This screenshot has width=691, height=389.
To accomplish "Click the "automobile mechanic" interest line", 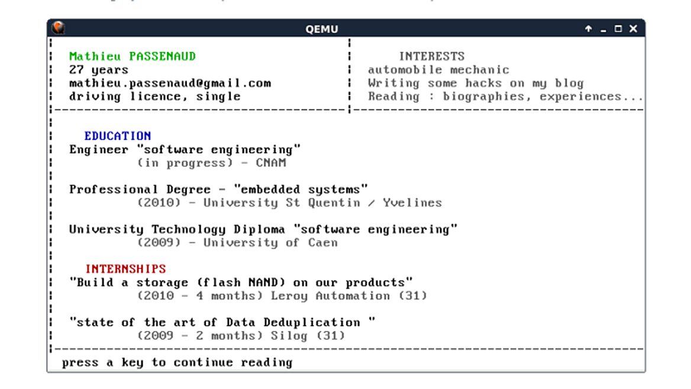I will [438, 70].
